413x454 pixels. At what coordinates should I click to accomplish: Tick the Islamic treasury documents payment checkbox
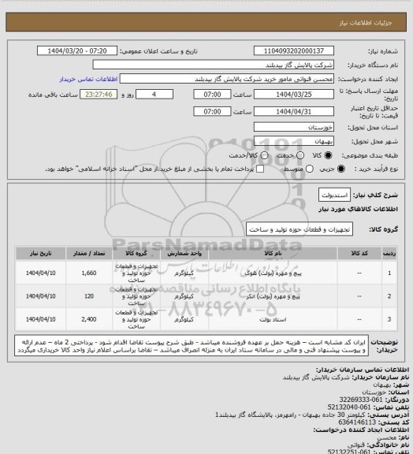tap(260, 169)
